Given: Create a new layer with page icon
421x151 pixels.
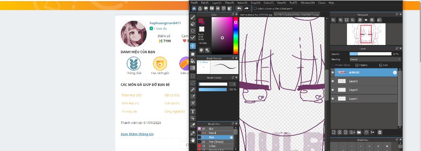Looking at the screenshot, I should pyautogui.click(x=334, y=132).
